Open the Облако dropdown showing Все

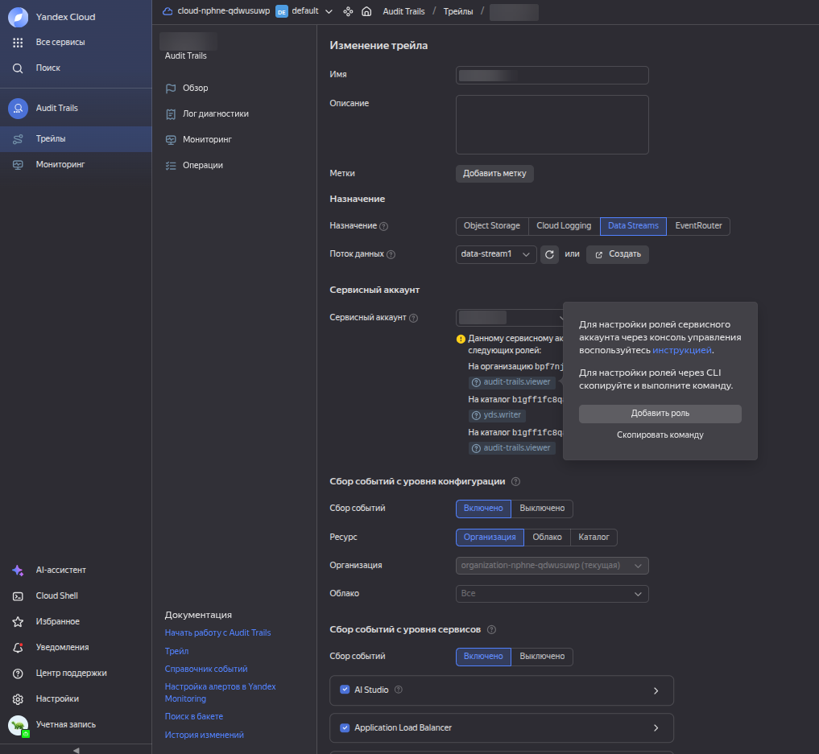coord(552,595)
